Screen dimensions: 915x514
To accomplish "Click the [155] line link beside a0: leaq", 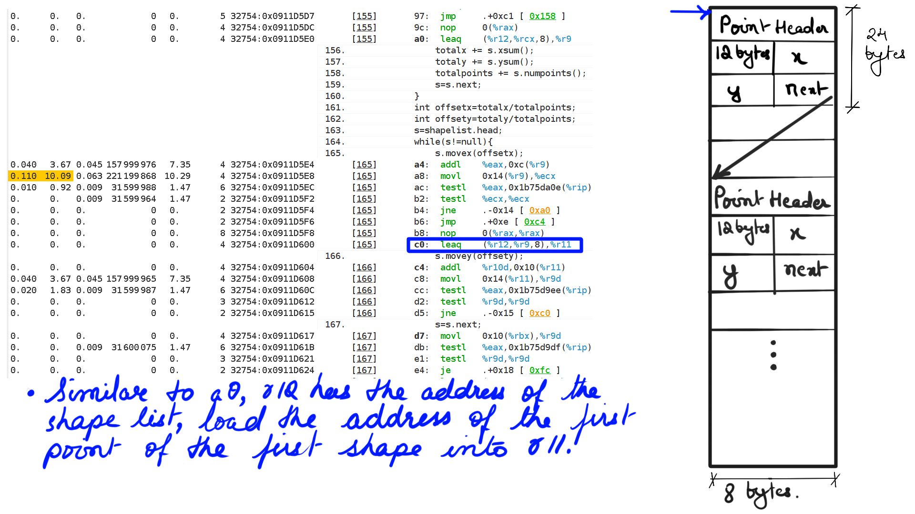I will [364, 39].
